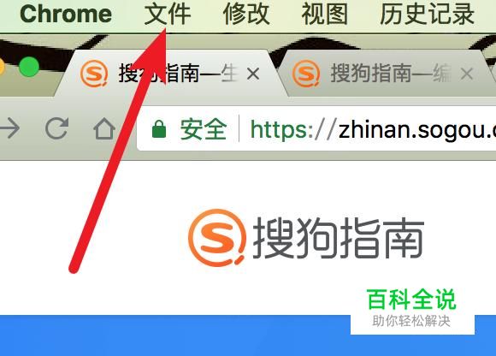Open the 修改 menu
This screenshot has height=356, width=496.
click(x=246, y=15)
